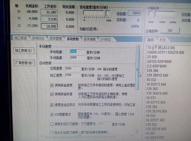The height and width of the screenshot is (141, 191).
Task: Select the program line Z5.020
Action: coord(152,57)
